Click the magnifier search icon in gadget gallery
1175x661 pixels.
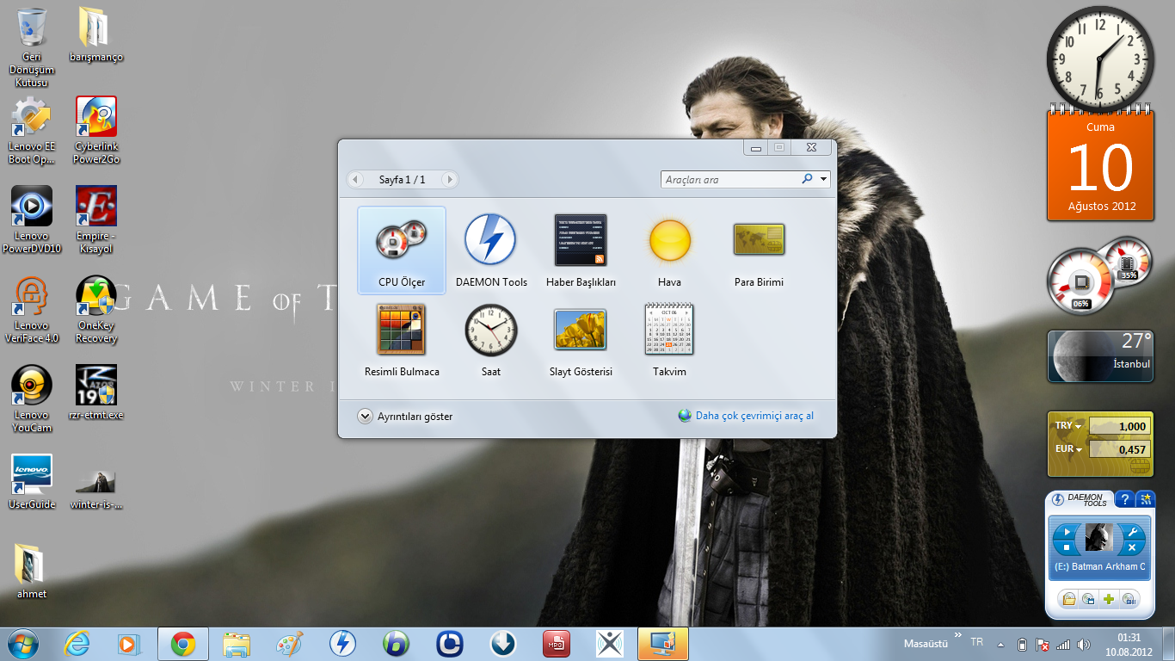807,179
